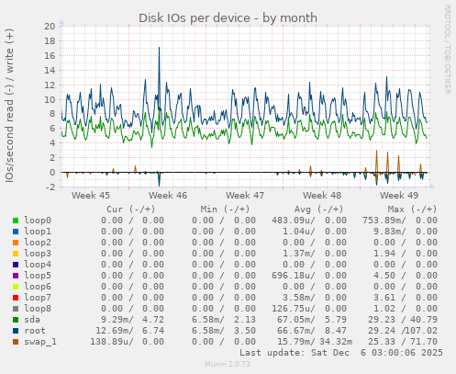The width and height of the screenshot is (456, 374).
Task: Click the loop8 gray legend swatch
Action: (x=16, y=309)
